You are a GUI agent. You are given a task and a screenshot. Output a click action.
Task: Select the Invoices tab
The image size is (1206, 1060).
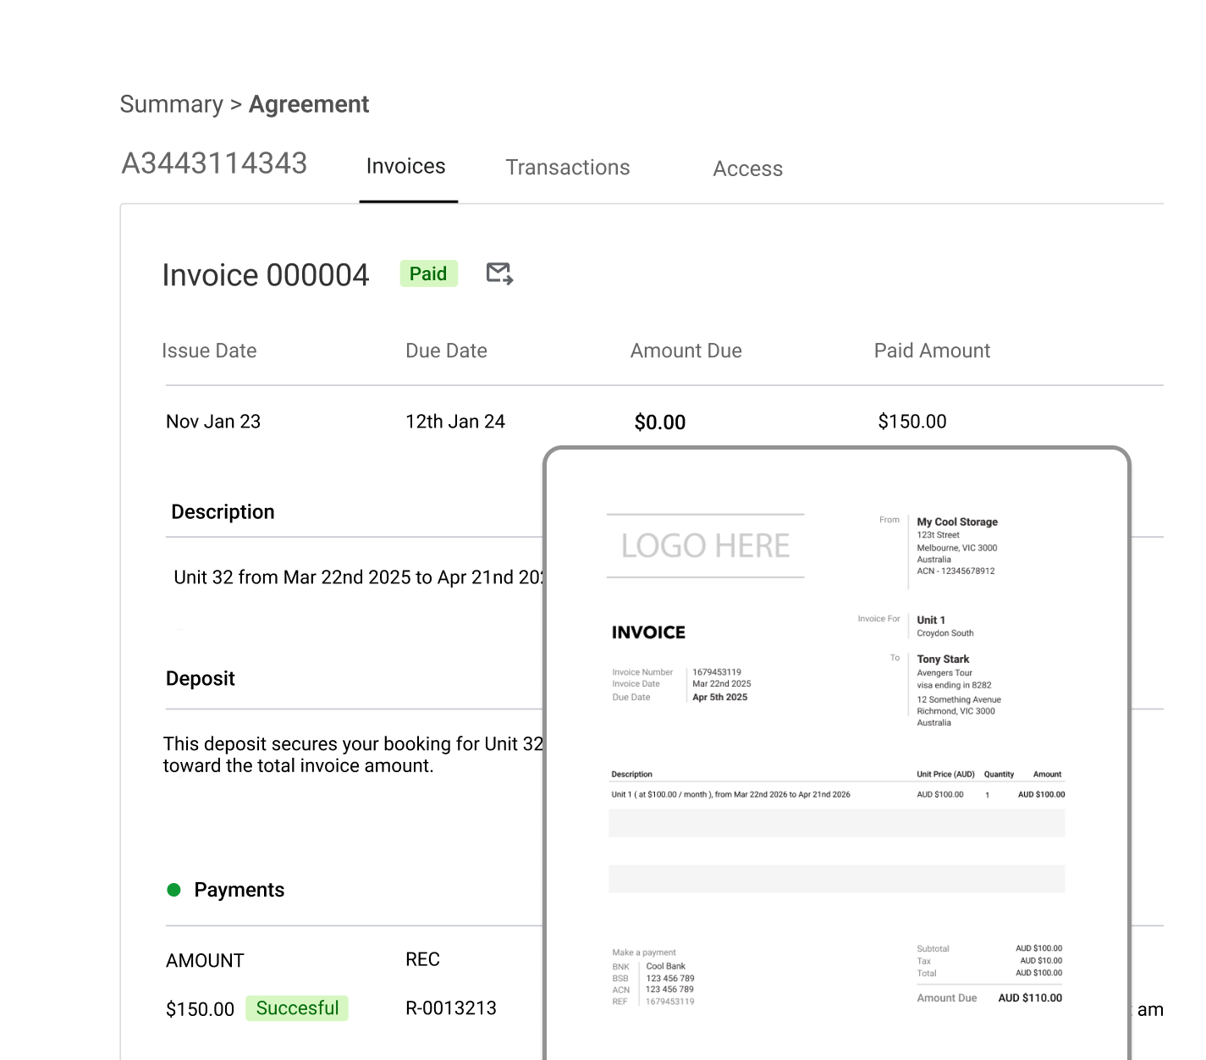tap(406, 166)
